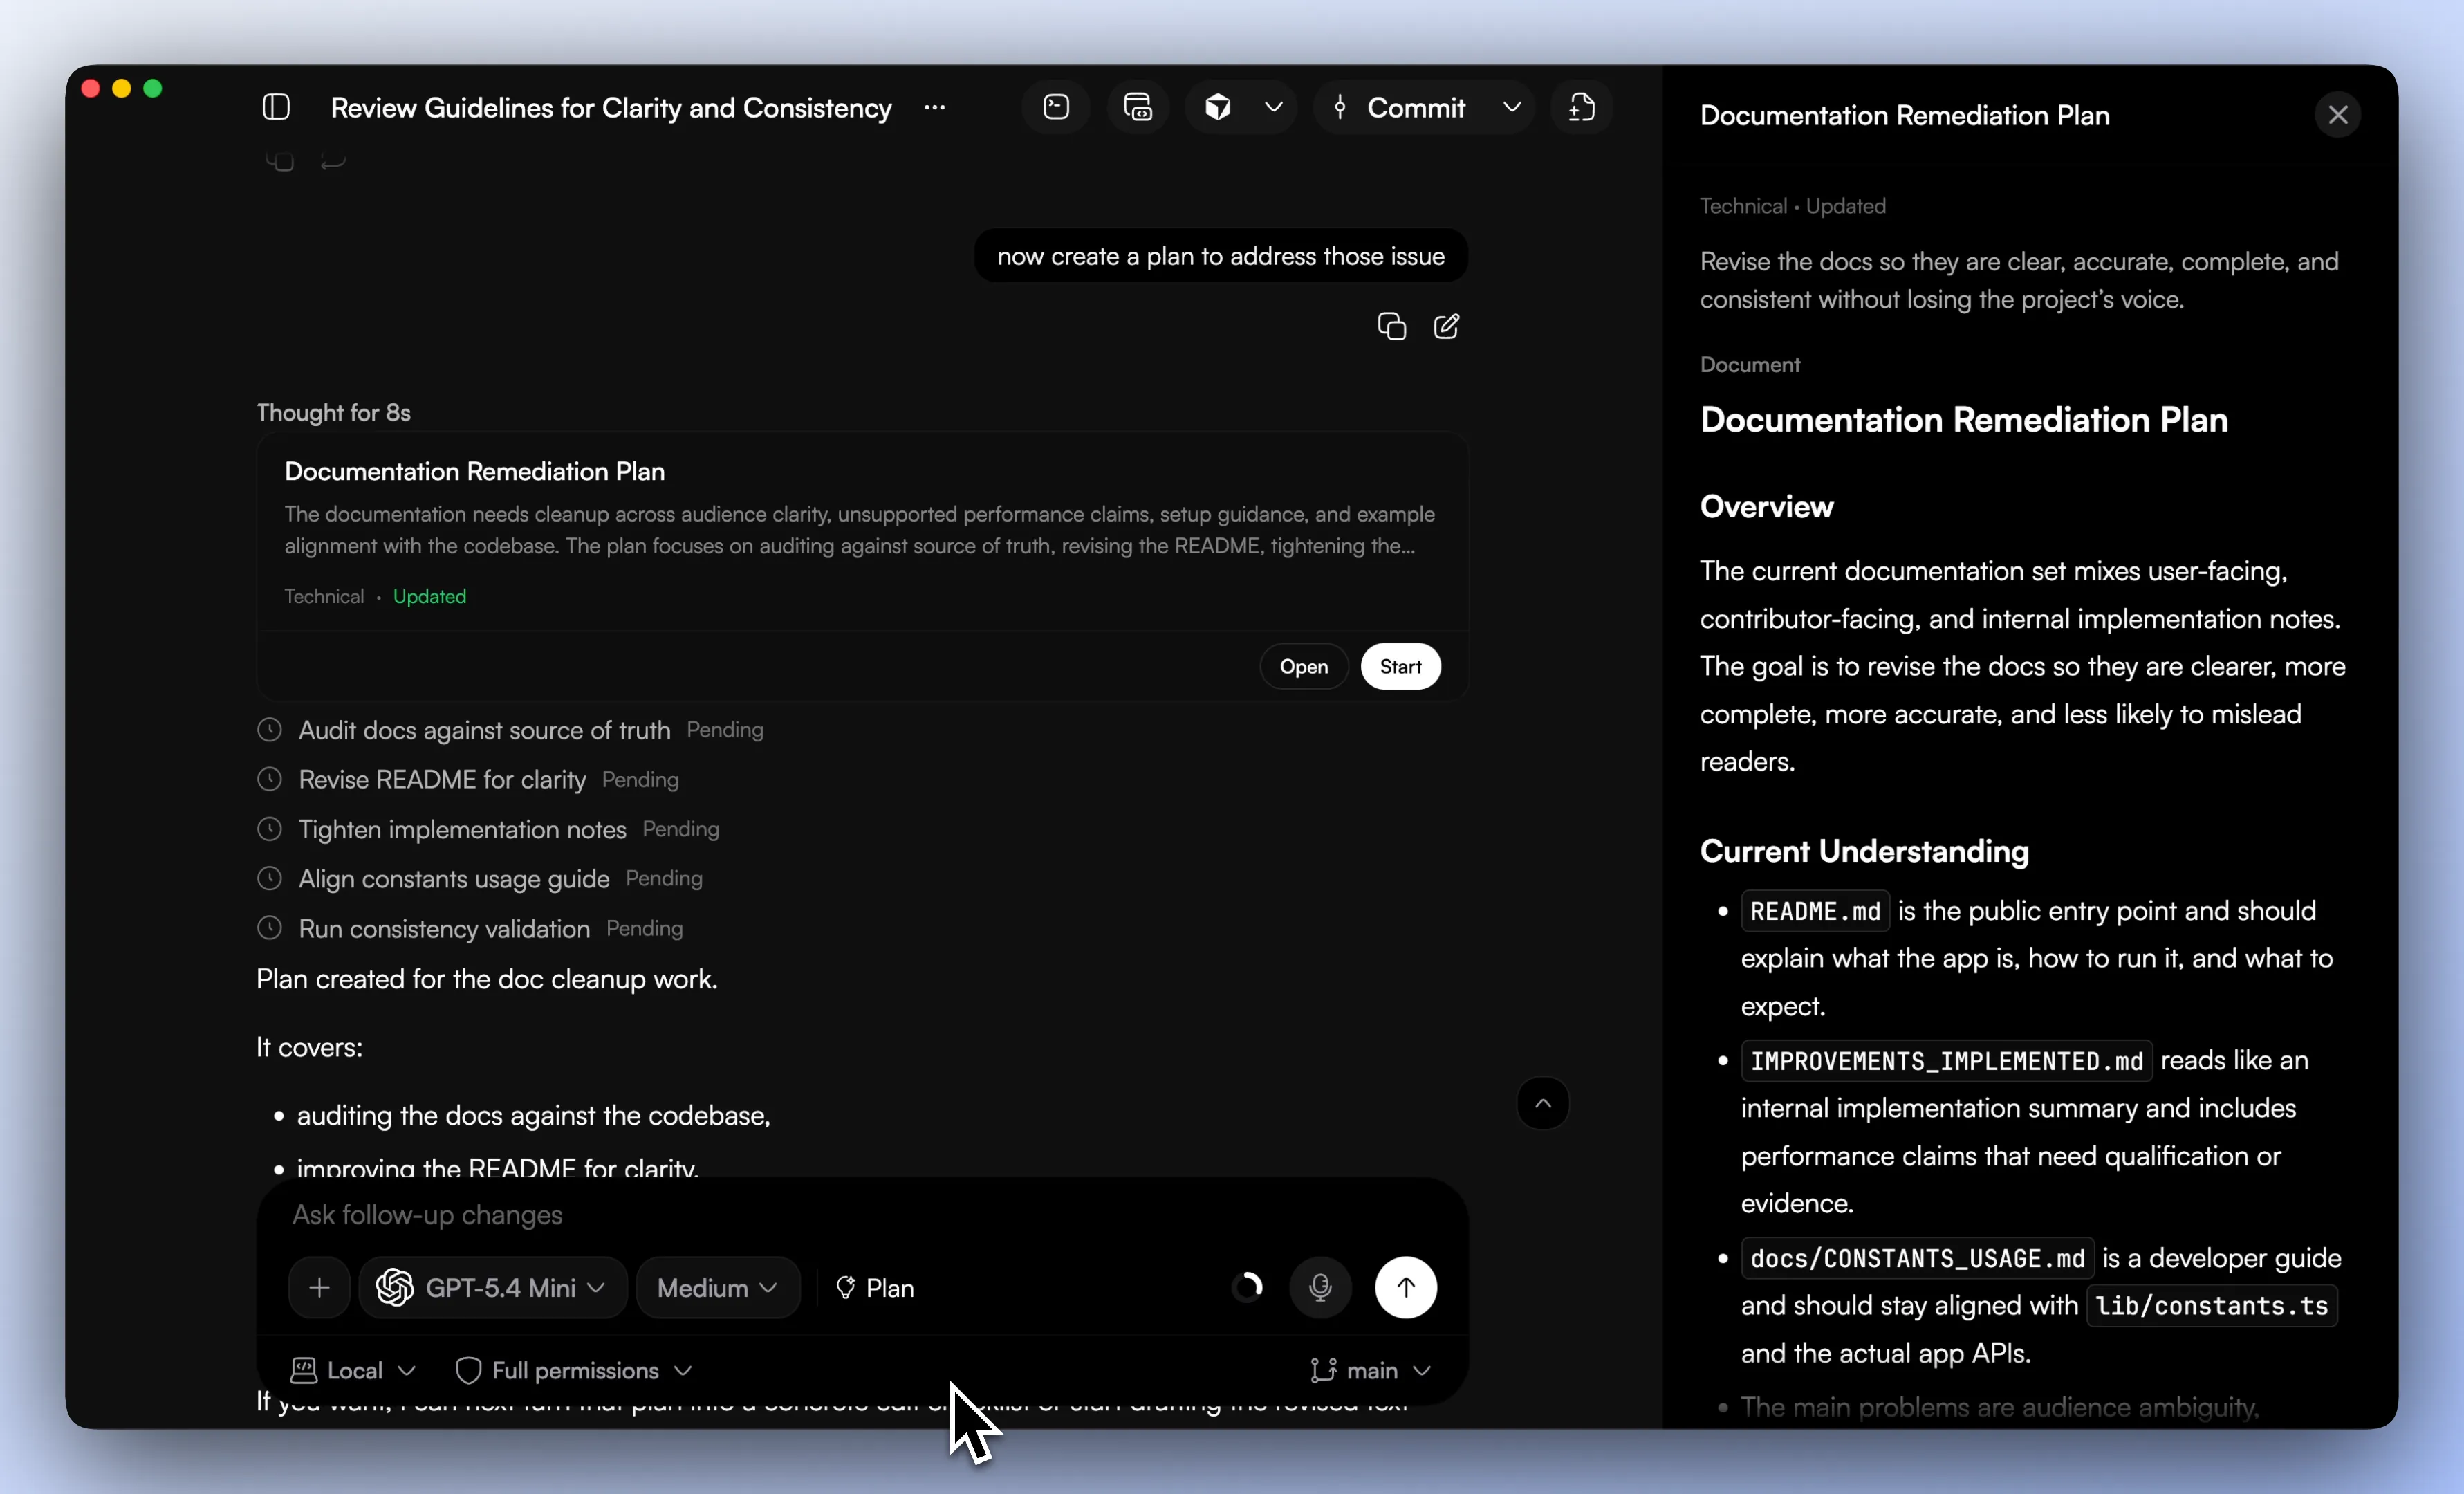The height and width of the screenshot is (1494, 2464).
Task: Send message with the up-arrow button
Action: (1405, 1287)
